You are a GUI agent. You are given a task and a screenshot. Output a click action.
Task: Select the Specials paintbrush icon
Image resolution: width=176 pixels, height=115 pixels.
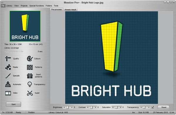pos(8,76)
